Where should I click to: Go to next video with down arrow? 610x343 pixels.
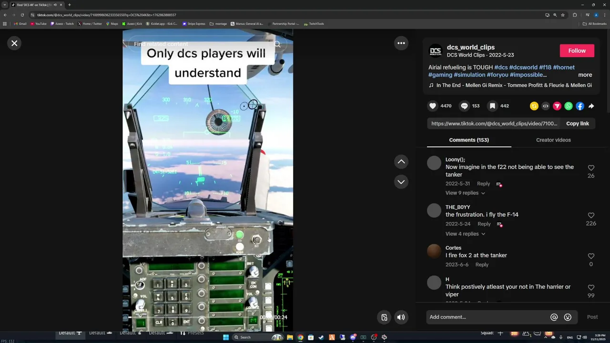click(x=401, y=182)
